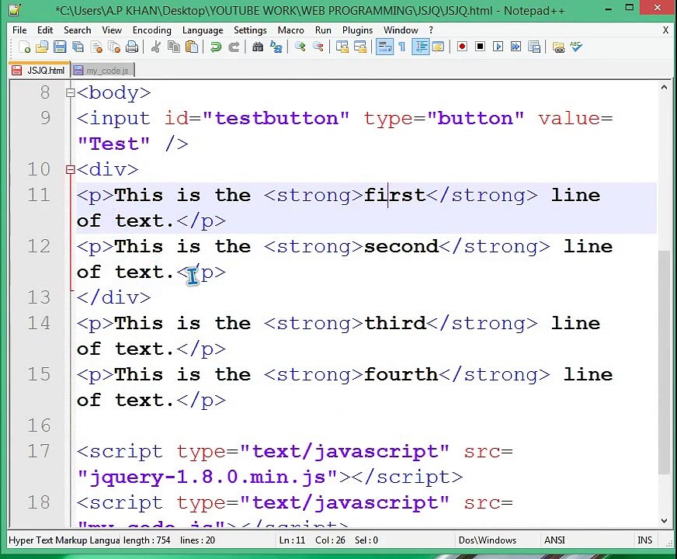Open the Language menu

(203, 30)
